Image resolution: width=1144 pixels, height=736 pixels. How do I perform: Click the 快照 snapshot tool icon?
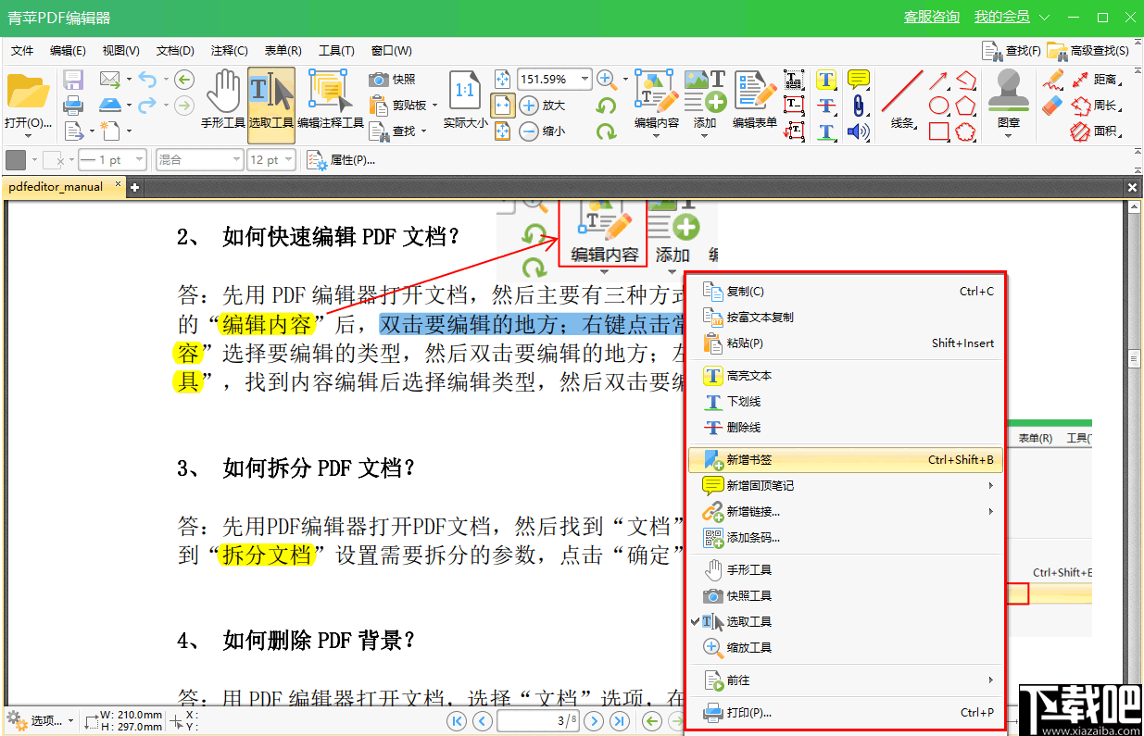379,81
